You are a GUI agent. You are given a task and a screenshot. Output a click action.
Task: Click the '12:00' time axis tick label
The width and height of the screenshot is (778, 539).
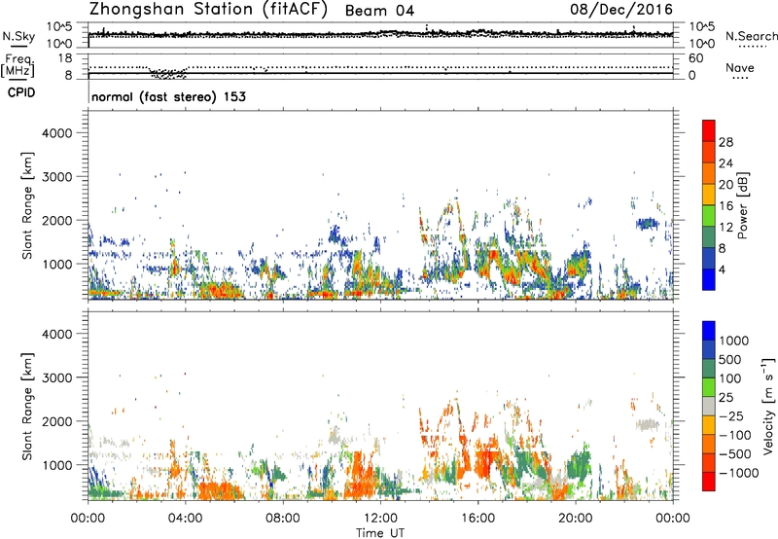click(x=380, y=519)
